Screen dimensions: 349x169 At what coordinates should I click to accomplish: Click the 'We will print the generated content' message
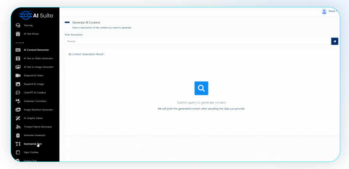201,109
